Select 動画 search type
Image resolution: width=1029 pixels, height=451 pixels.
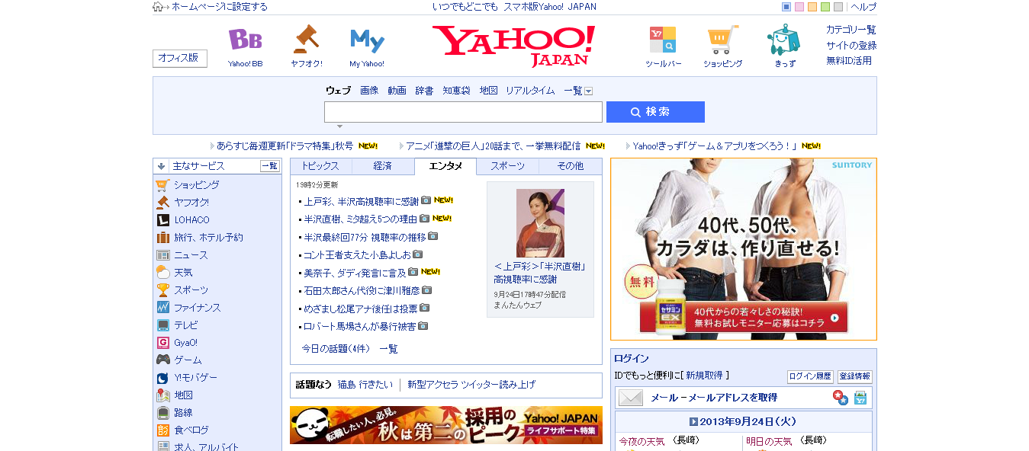397,91
